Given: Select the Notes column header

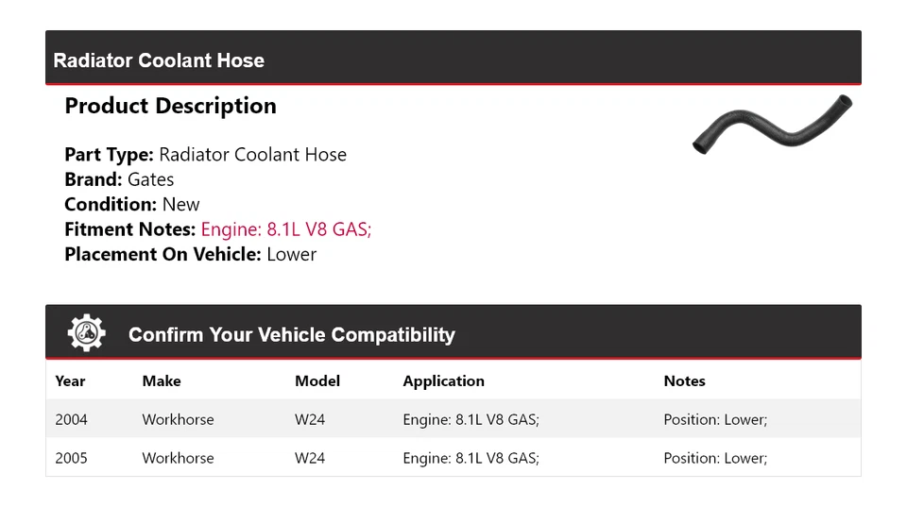Looking at the screenshot, I should pyautogui.click(x=684, y=381).
